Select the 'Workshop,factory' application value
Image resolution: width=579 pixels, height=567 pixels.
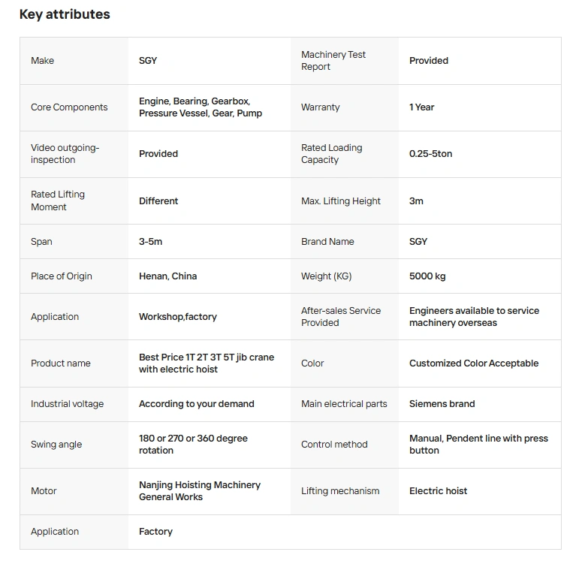178,317
